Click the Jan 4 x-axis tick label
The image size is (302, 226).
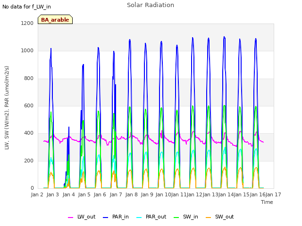tap(68, 194)
